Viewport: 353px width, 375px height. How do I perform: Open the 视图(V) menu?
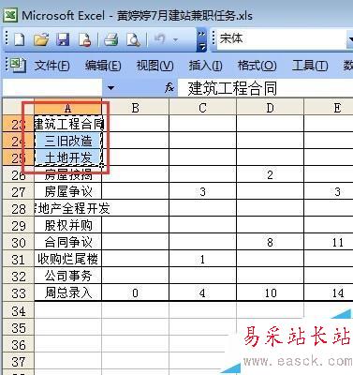154,66
